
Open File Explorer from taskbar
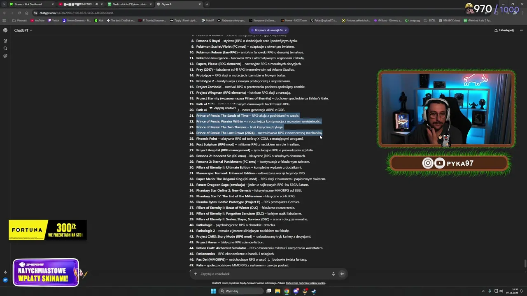pos(277,291)
